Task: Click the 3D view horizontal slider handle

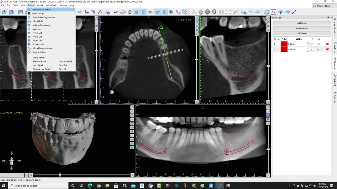Action: coord(60,175)
